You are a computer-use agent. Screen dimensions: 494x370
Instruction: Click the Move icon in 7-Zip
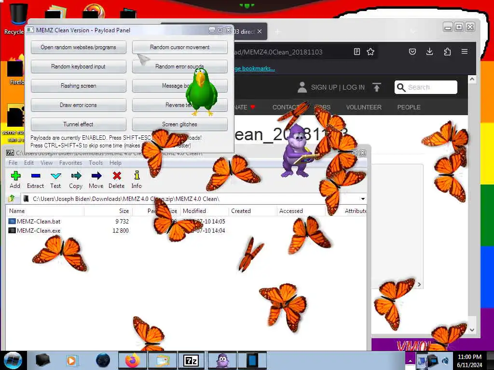(x=96, y=176)
